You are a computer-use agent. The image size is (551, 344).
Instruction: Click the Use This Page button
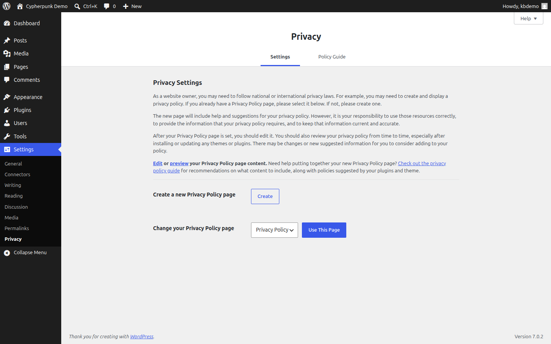pyautogui.click(x=324, y=230)
